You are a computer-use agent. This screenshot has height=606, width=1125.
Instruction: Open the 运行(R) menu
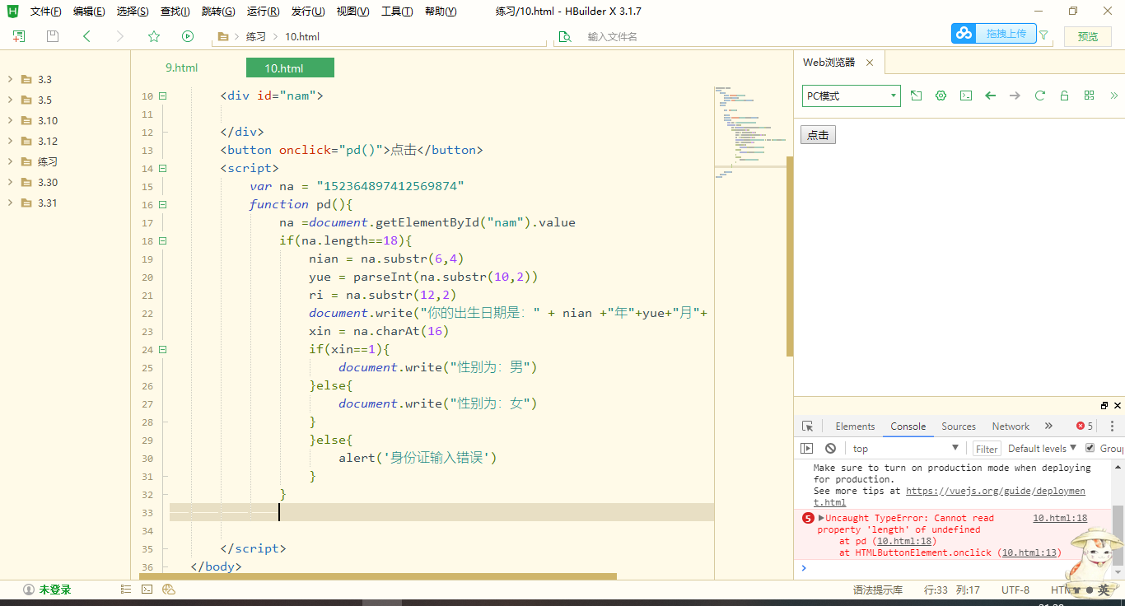point(263,12)
